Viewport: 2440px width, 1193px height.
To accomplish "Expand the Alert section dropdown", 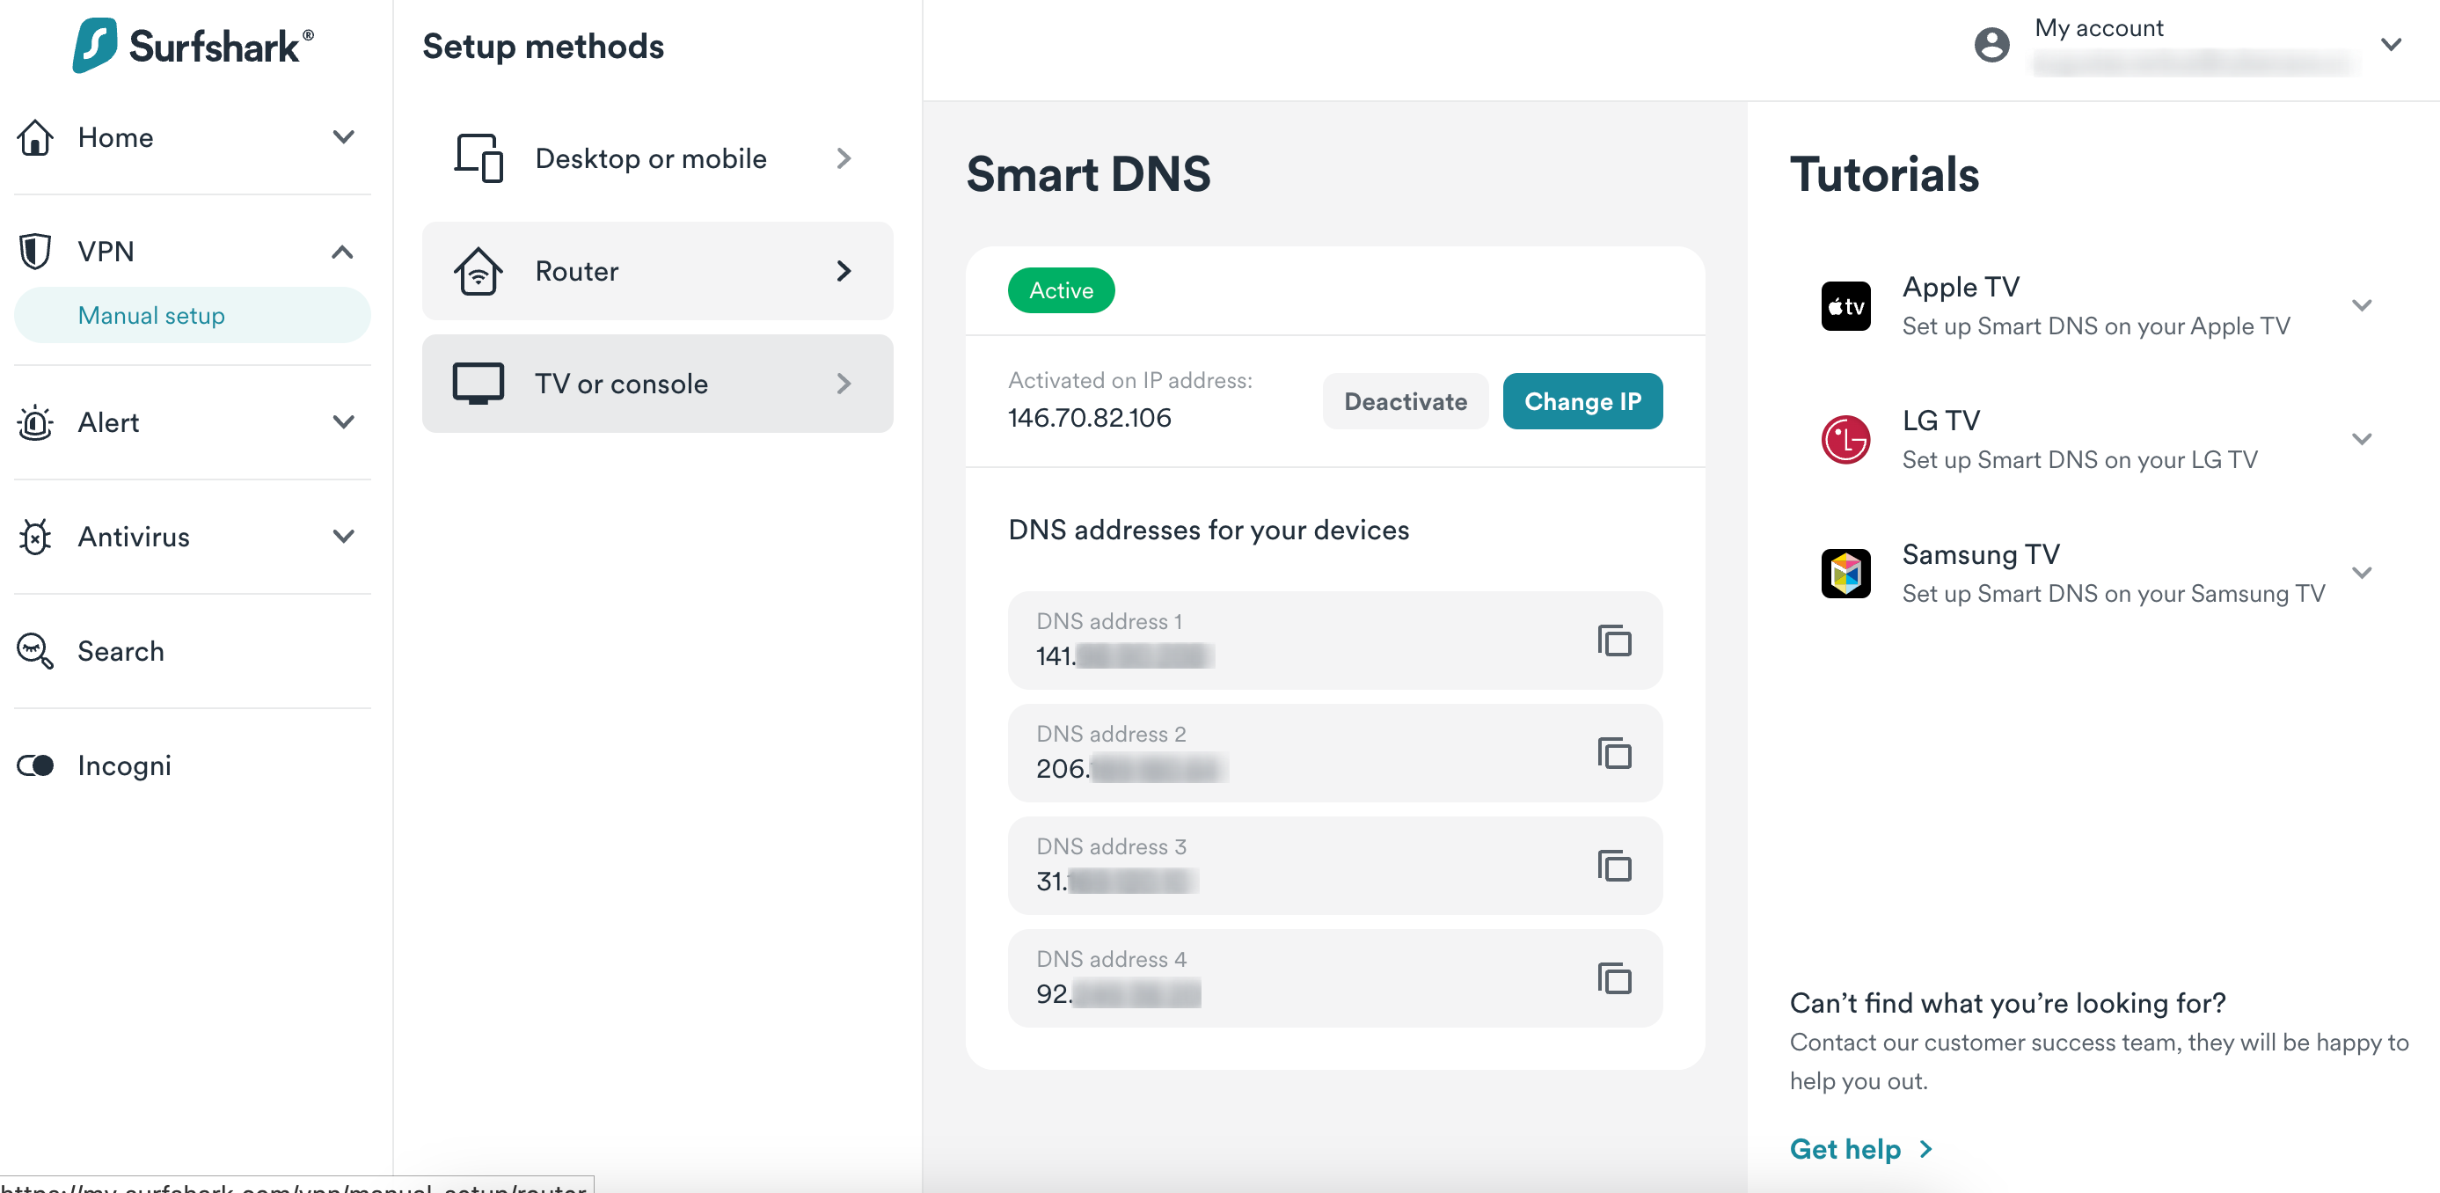I will [x=346, y=422].
